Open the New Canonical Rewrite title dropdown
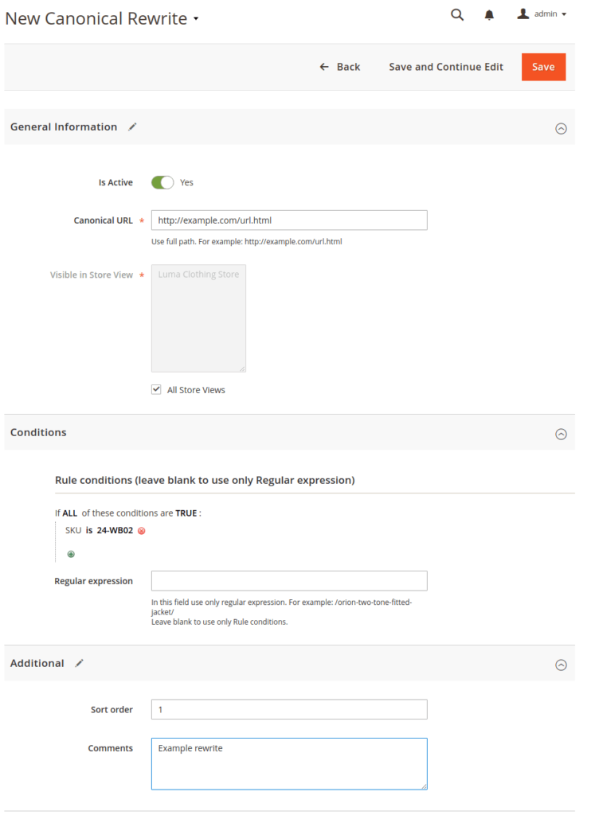Image resolution: width=591 pixels, height=815 pixels. pos(196,19)
